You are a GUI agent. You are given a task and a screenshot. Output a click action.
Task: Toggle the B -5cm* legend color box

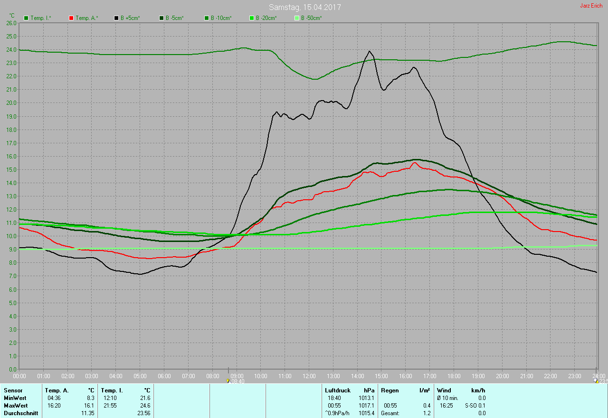[161, 18]
